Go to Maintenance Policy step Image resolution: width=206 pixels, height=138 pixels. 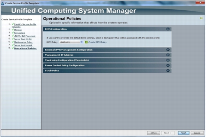23,42
